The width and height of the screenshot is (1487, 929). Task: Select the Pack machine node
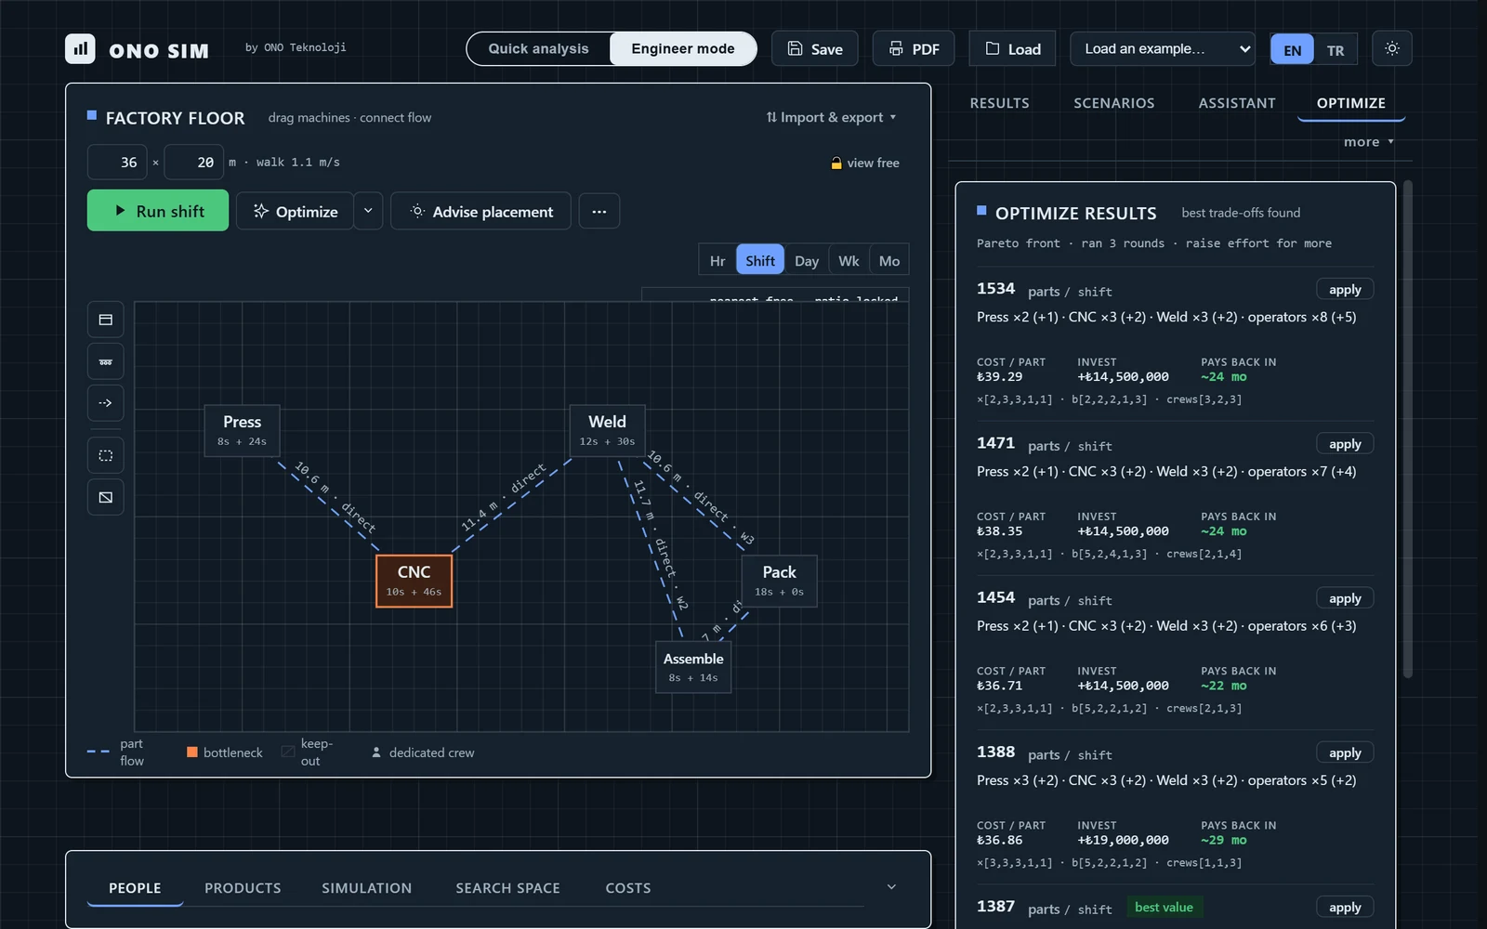(780, 581)
